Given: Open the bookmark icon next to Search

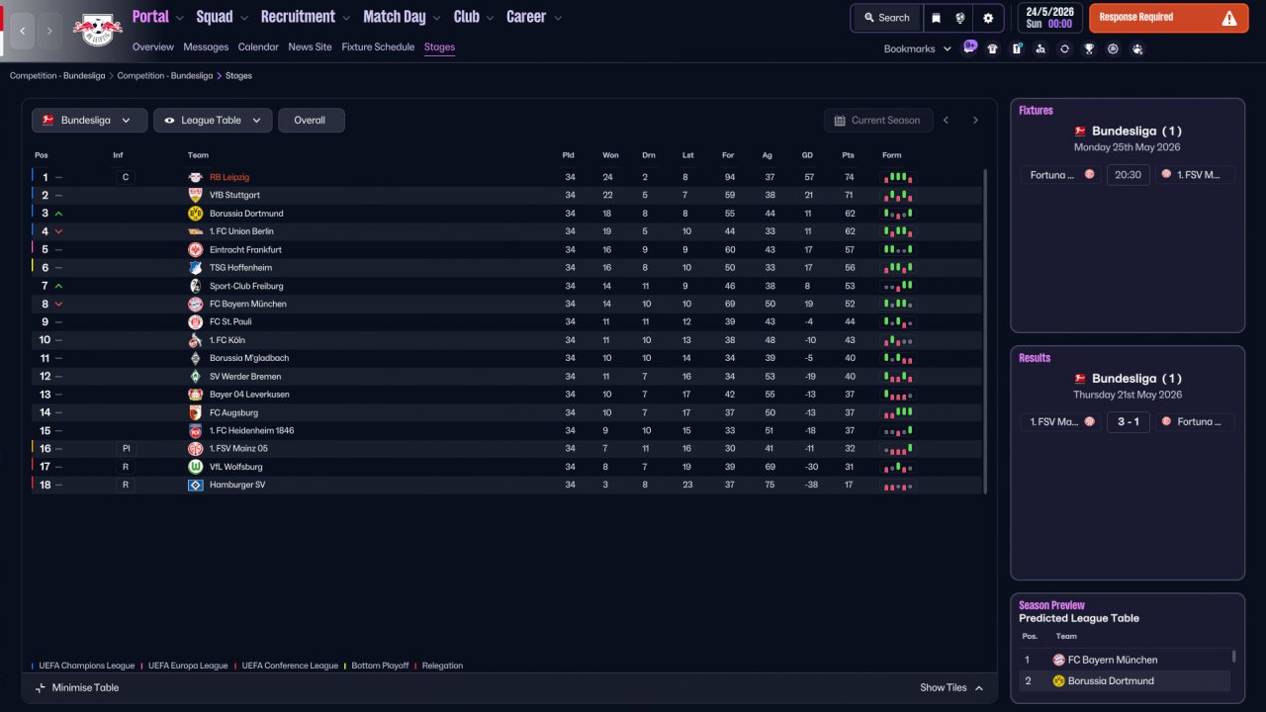Looking at the screenshot, I should click(937, 18).
